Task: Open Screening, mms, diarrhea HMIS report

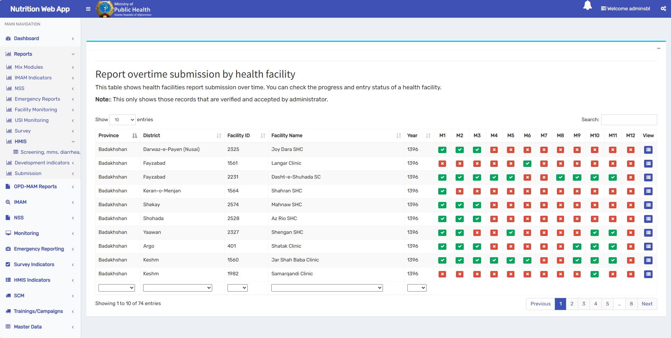Action: click(x=50, y=152)
